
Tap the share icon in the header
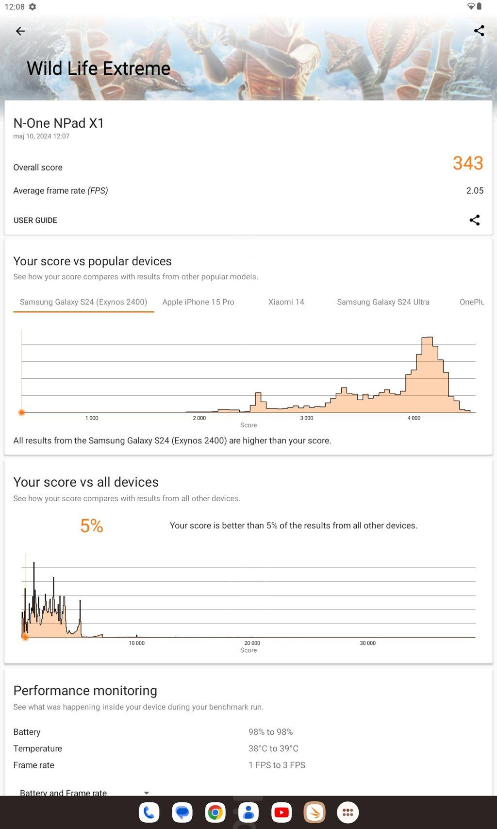pyautogui.click(x=479, y=31)
